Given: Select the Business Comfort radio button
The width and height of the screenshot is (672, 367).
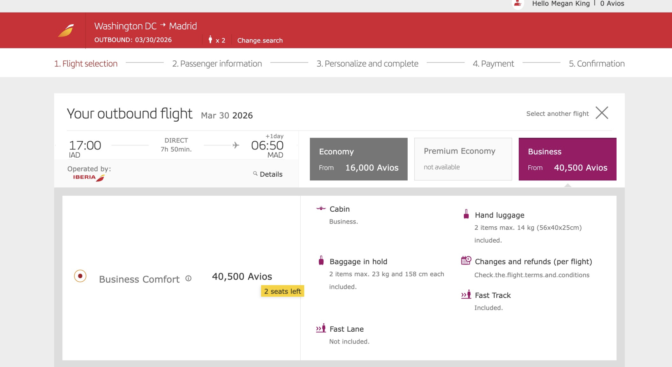Looking at the screenshot, I should tap(80, 276).
